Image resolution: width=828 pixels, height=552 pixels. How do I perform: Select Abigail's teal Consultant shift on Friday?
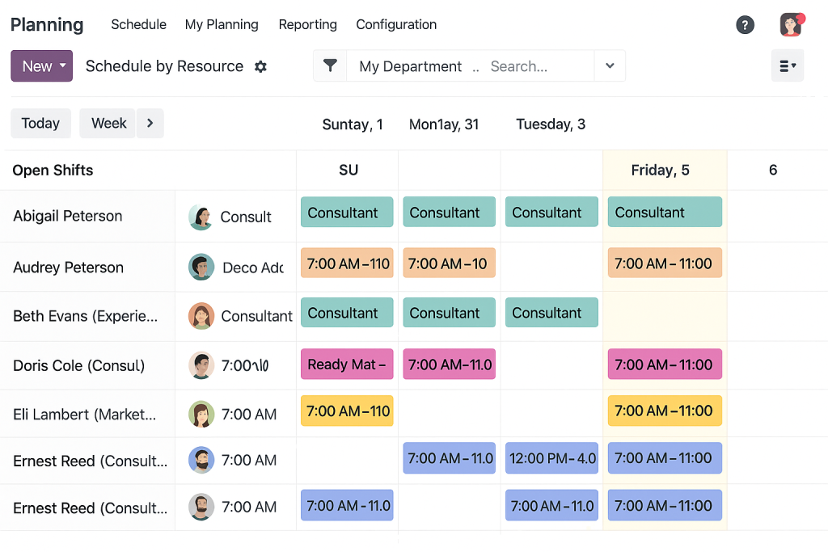(x=665, y=212)
